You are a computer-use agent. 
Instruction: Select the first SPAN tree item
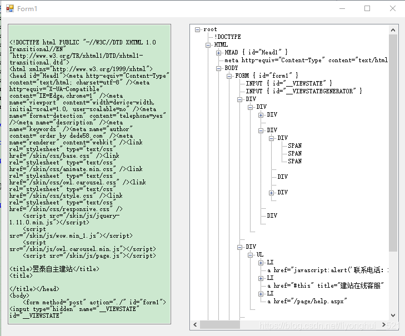tap(294, 146)
